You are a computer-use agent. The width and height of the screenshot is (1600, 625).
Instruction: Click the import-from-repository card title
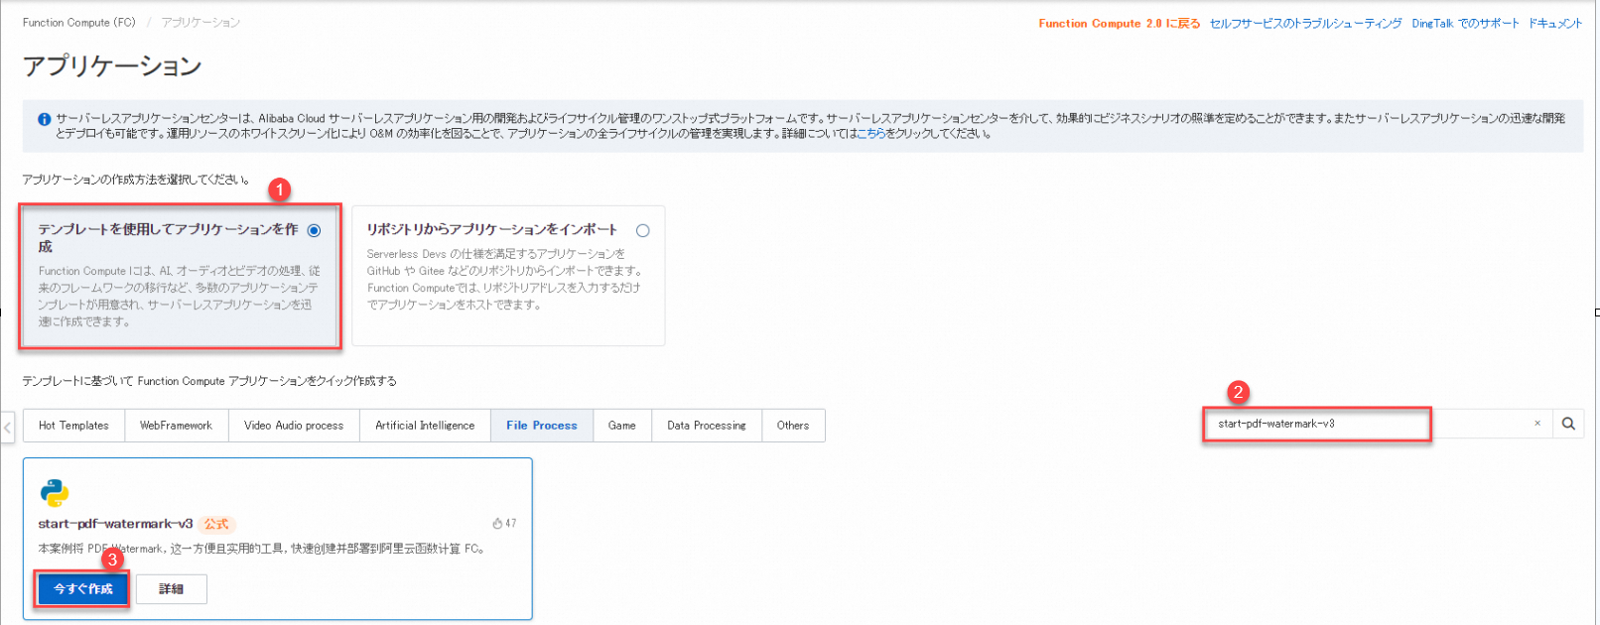(x=492, y=229)
